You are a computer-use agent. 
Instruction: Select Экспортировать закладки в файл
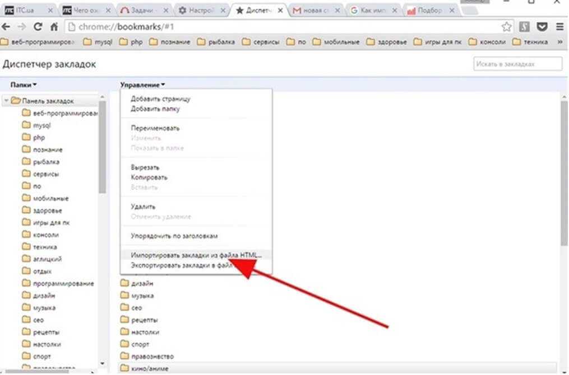click(196, 266)
